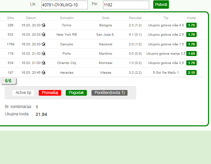Select the 1.70 odds badge for New York RB

[x=191, y=35]
